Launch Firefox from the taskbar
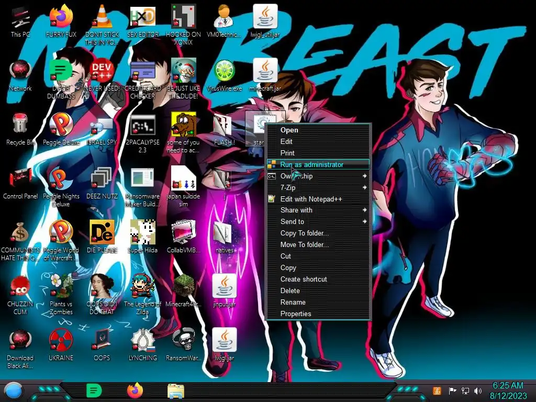Screen dimensions: 536x402 pos(135,390)
